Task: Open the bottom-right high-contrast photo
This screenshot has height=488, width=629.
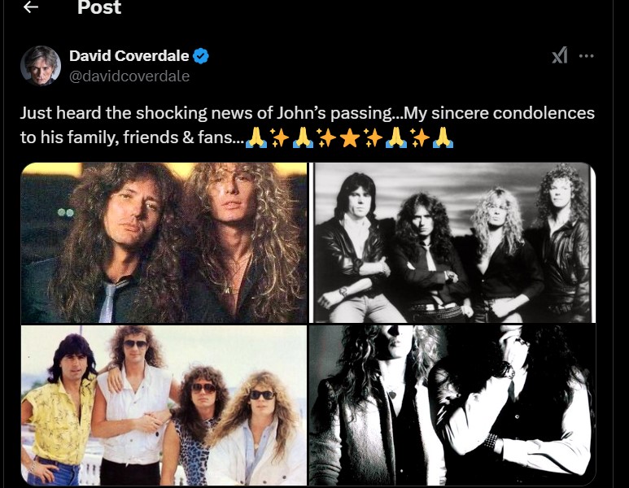Action: 452,405
